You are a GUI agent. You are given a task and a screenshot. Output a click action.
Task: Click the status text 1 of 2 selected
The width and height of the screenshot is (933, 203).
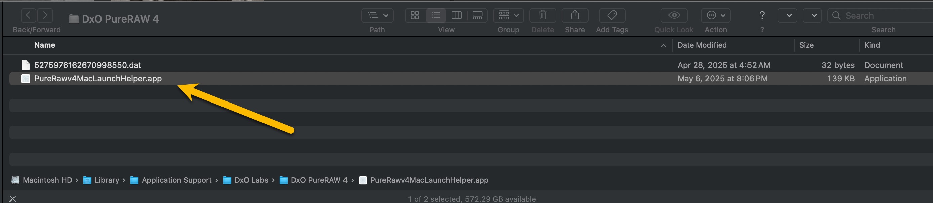(x=472, y=199)
